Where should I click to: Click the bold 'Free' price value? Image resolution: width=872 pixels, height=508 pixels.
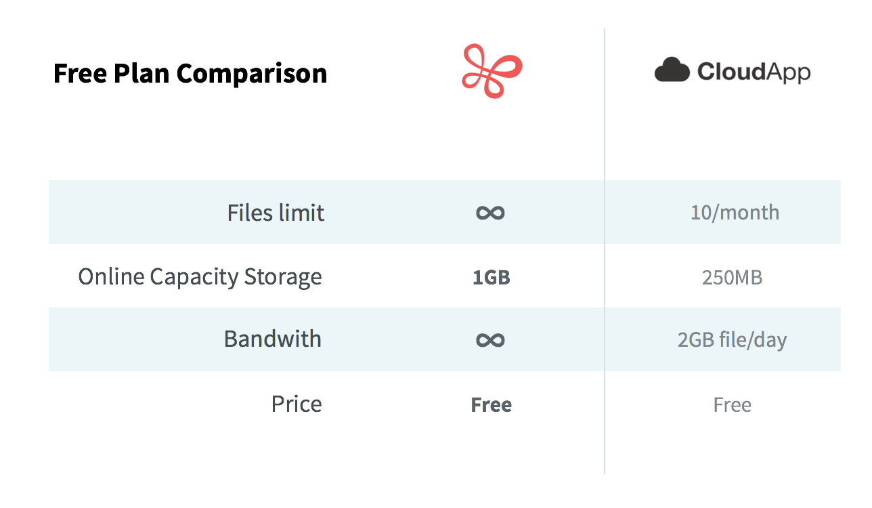pos(492,405)
